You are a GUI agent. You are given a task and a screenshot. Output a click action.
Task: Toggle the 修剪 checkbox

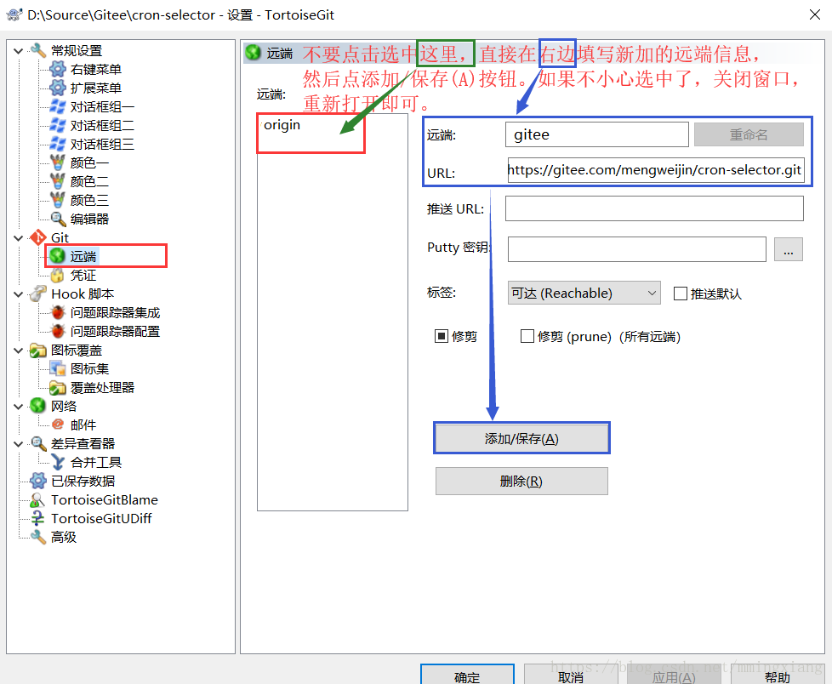click(442, 336)
